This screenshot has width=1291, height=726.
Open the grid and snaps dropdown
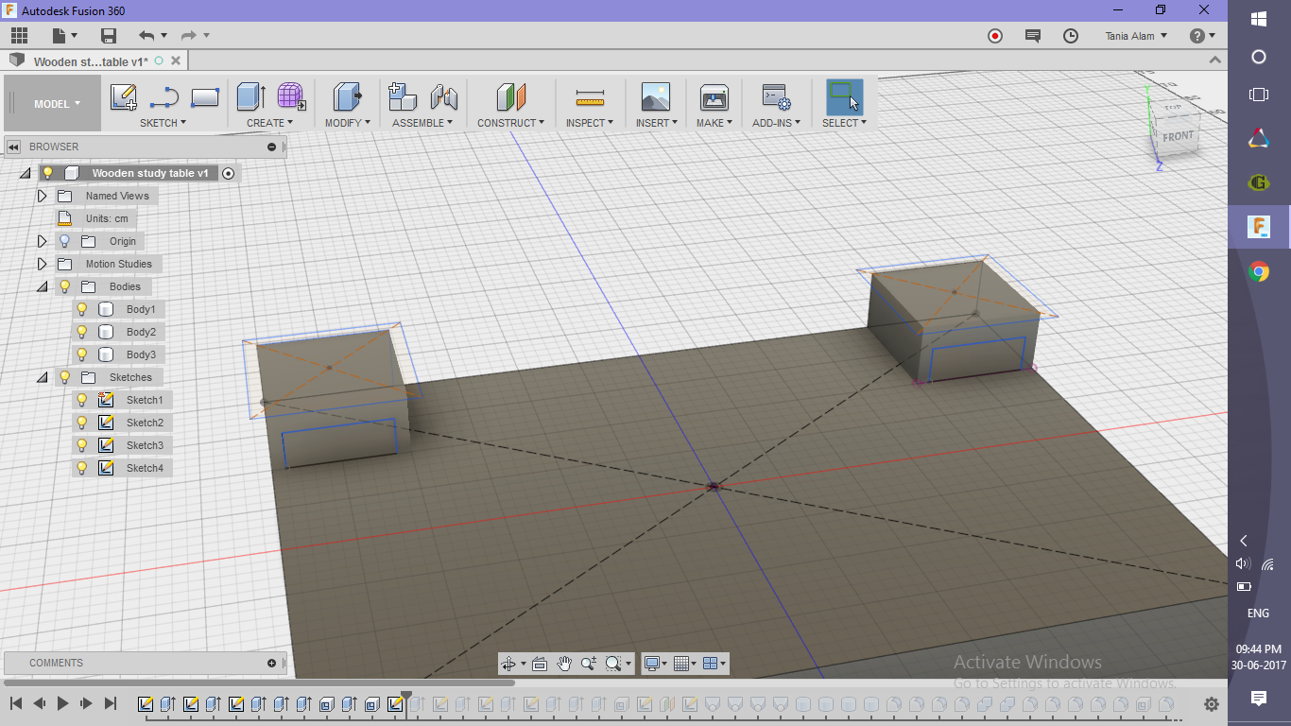tap(686, 664)
